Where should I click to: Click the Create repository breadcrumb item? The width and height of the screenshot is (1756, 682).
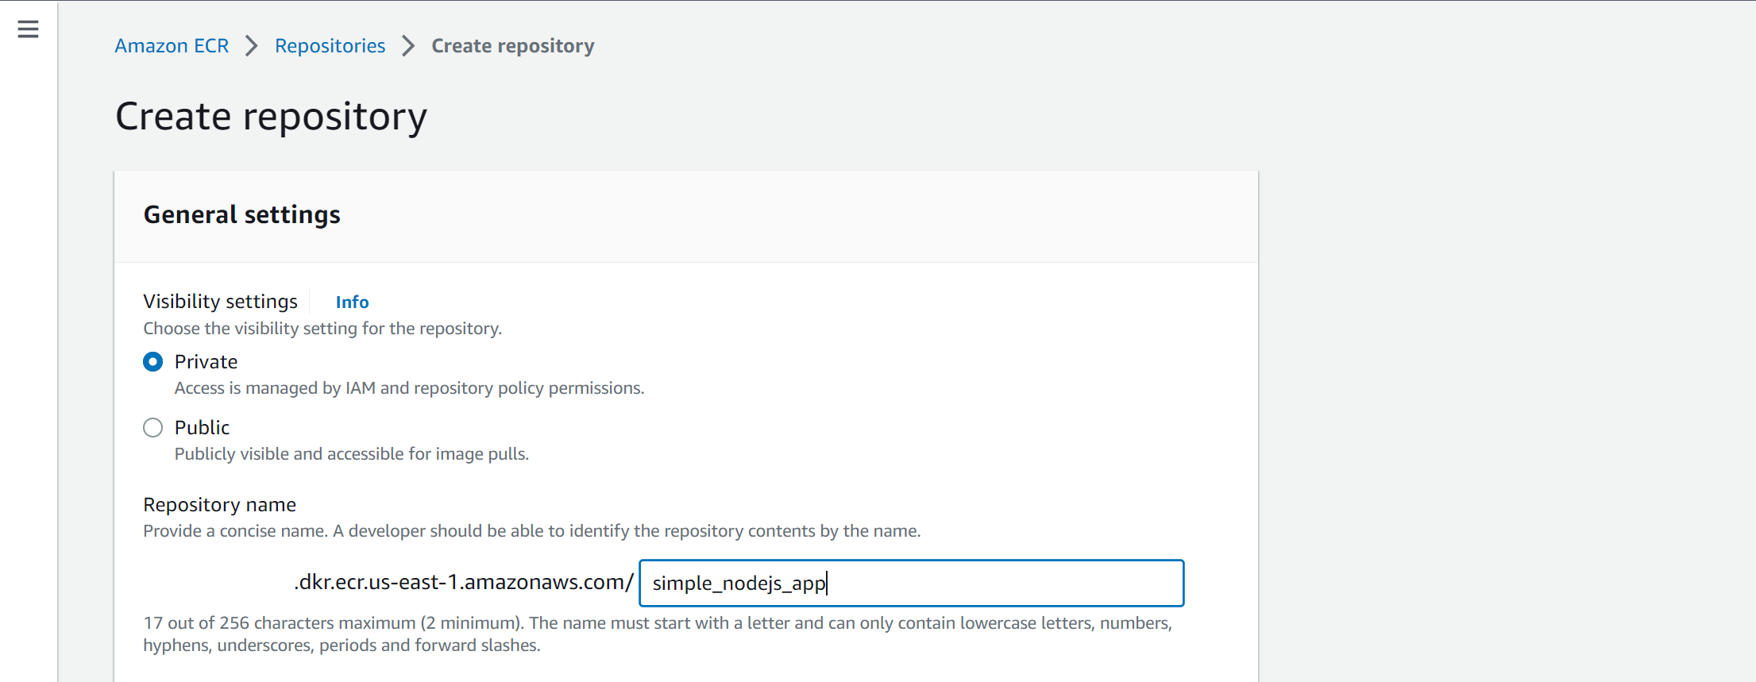coord(512,46)
